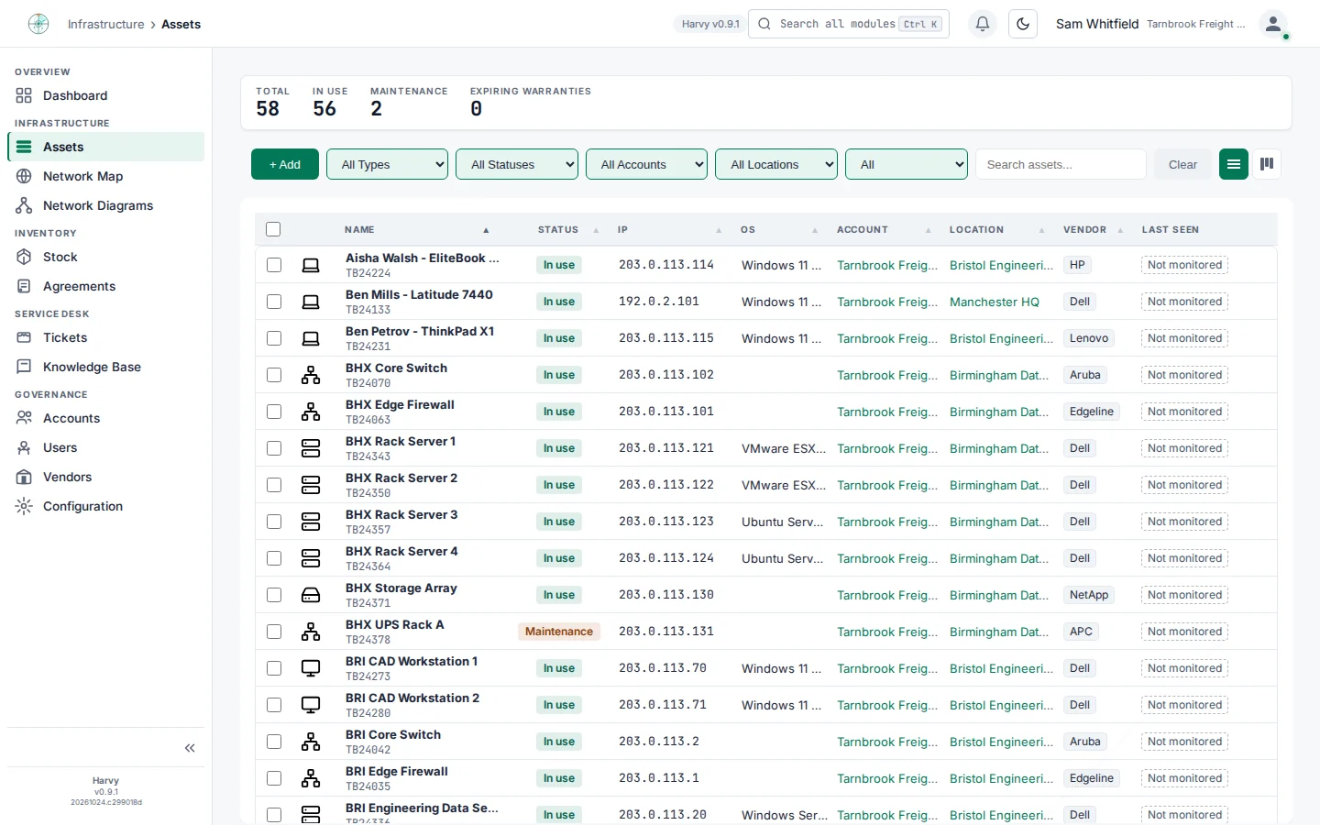The height and width of the screenshot is (825, 1320).
Task: Click the network icon for BHX Edge Firewall
Action: (x=311, y=412)
